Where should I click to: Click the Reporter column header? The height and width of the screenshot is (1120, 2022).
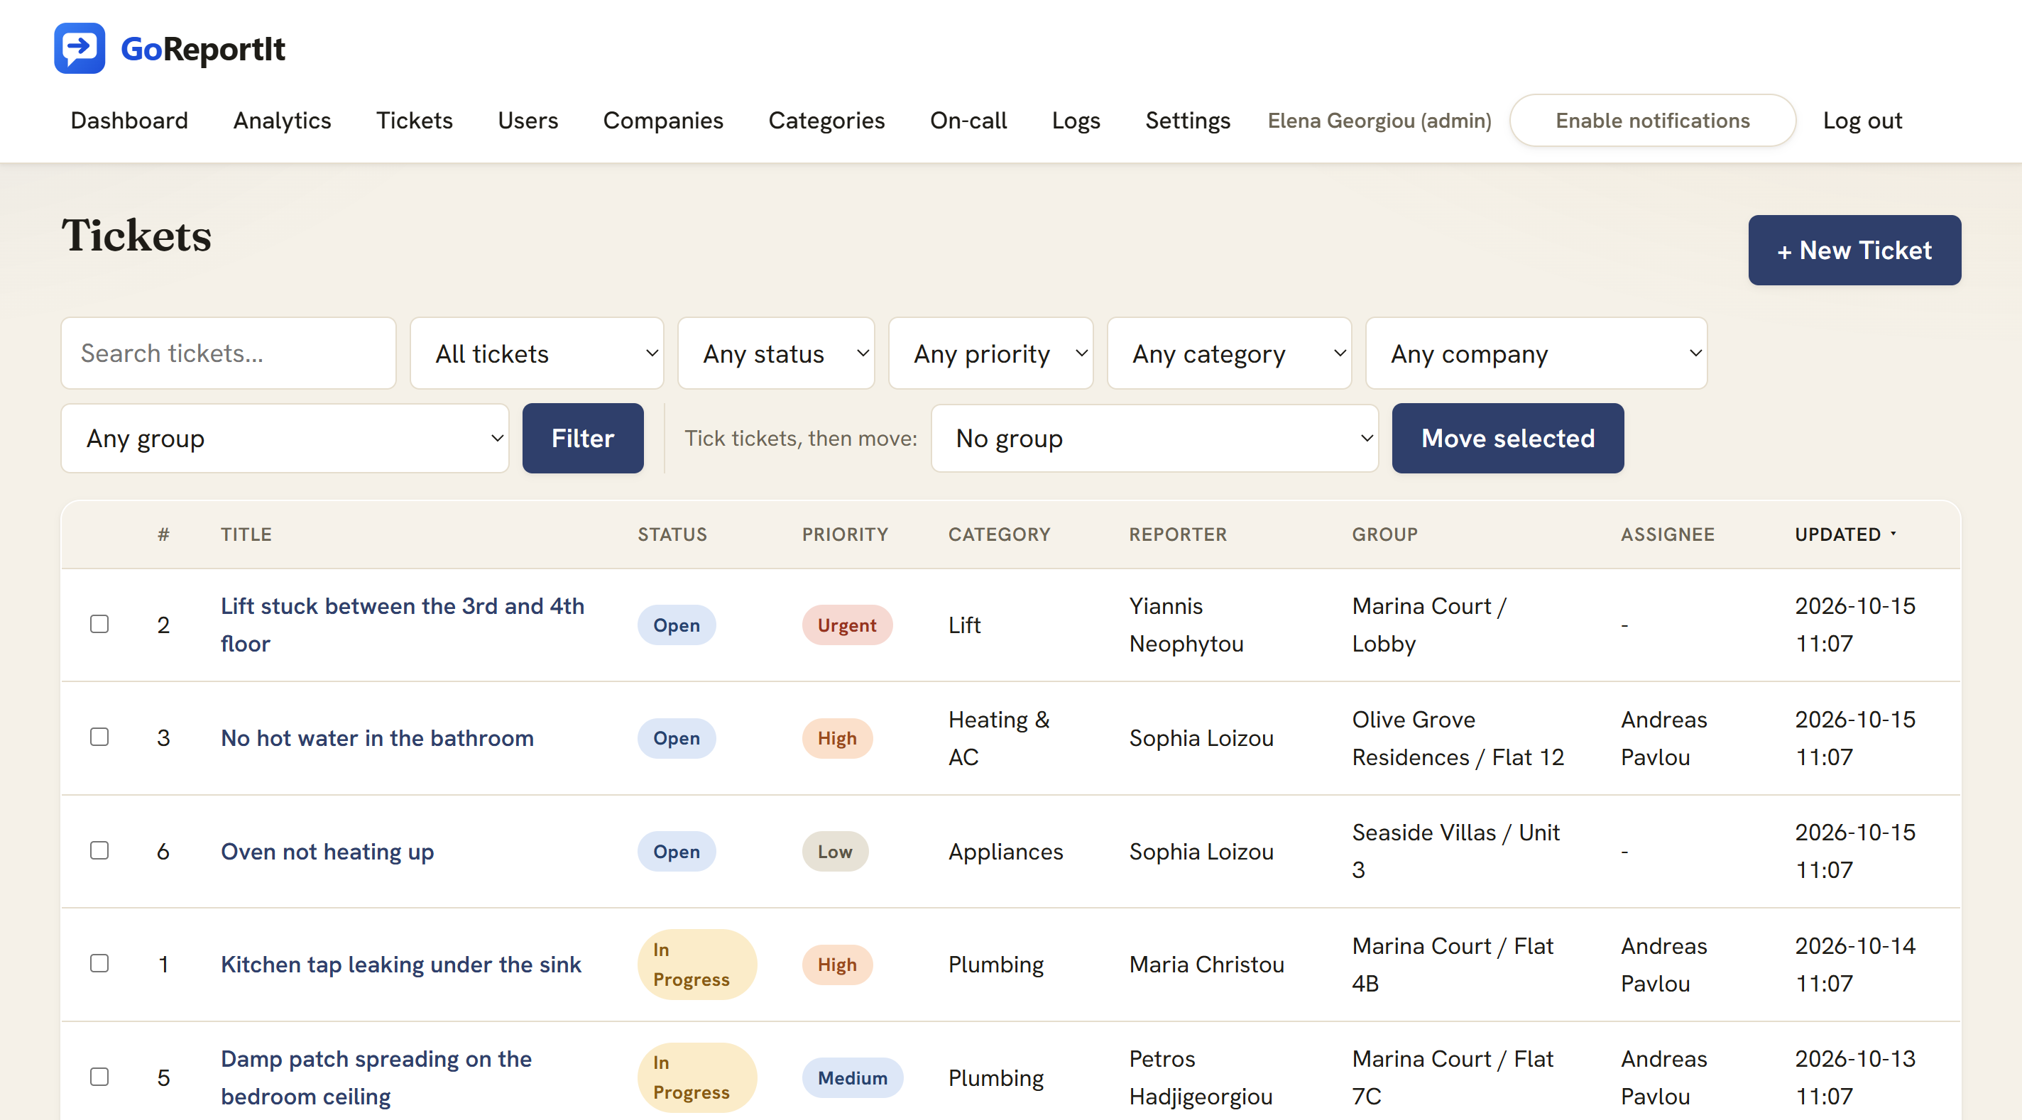click(1177, 534)
